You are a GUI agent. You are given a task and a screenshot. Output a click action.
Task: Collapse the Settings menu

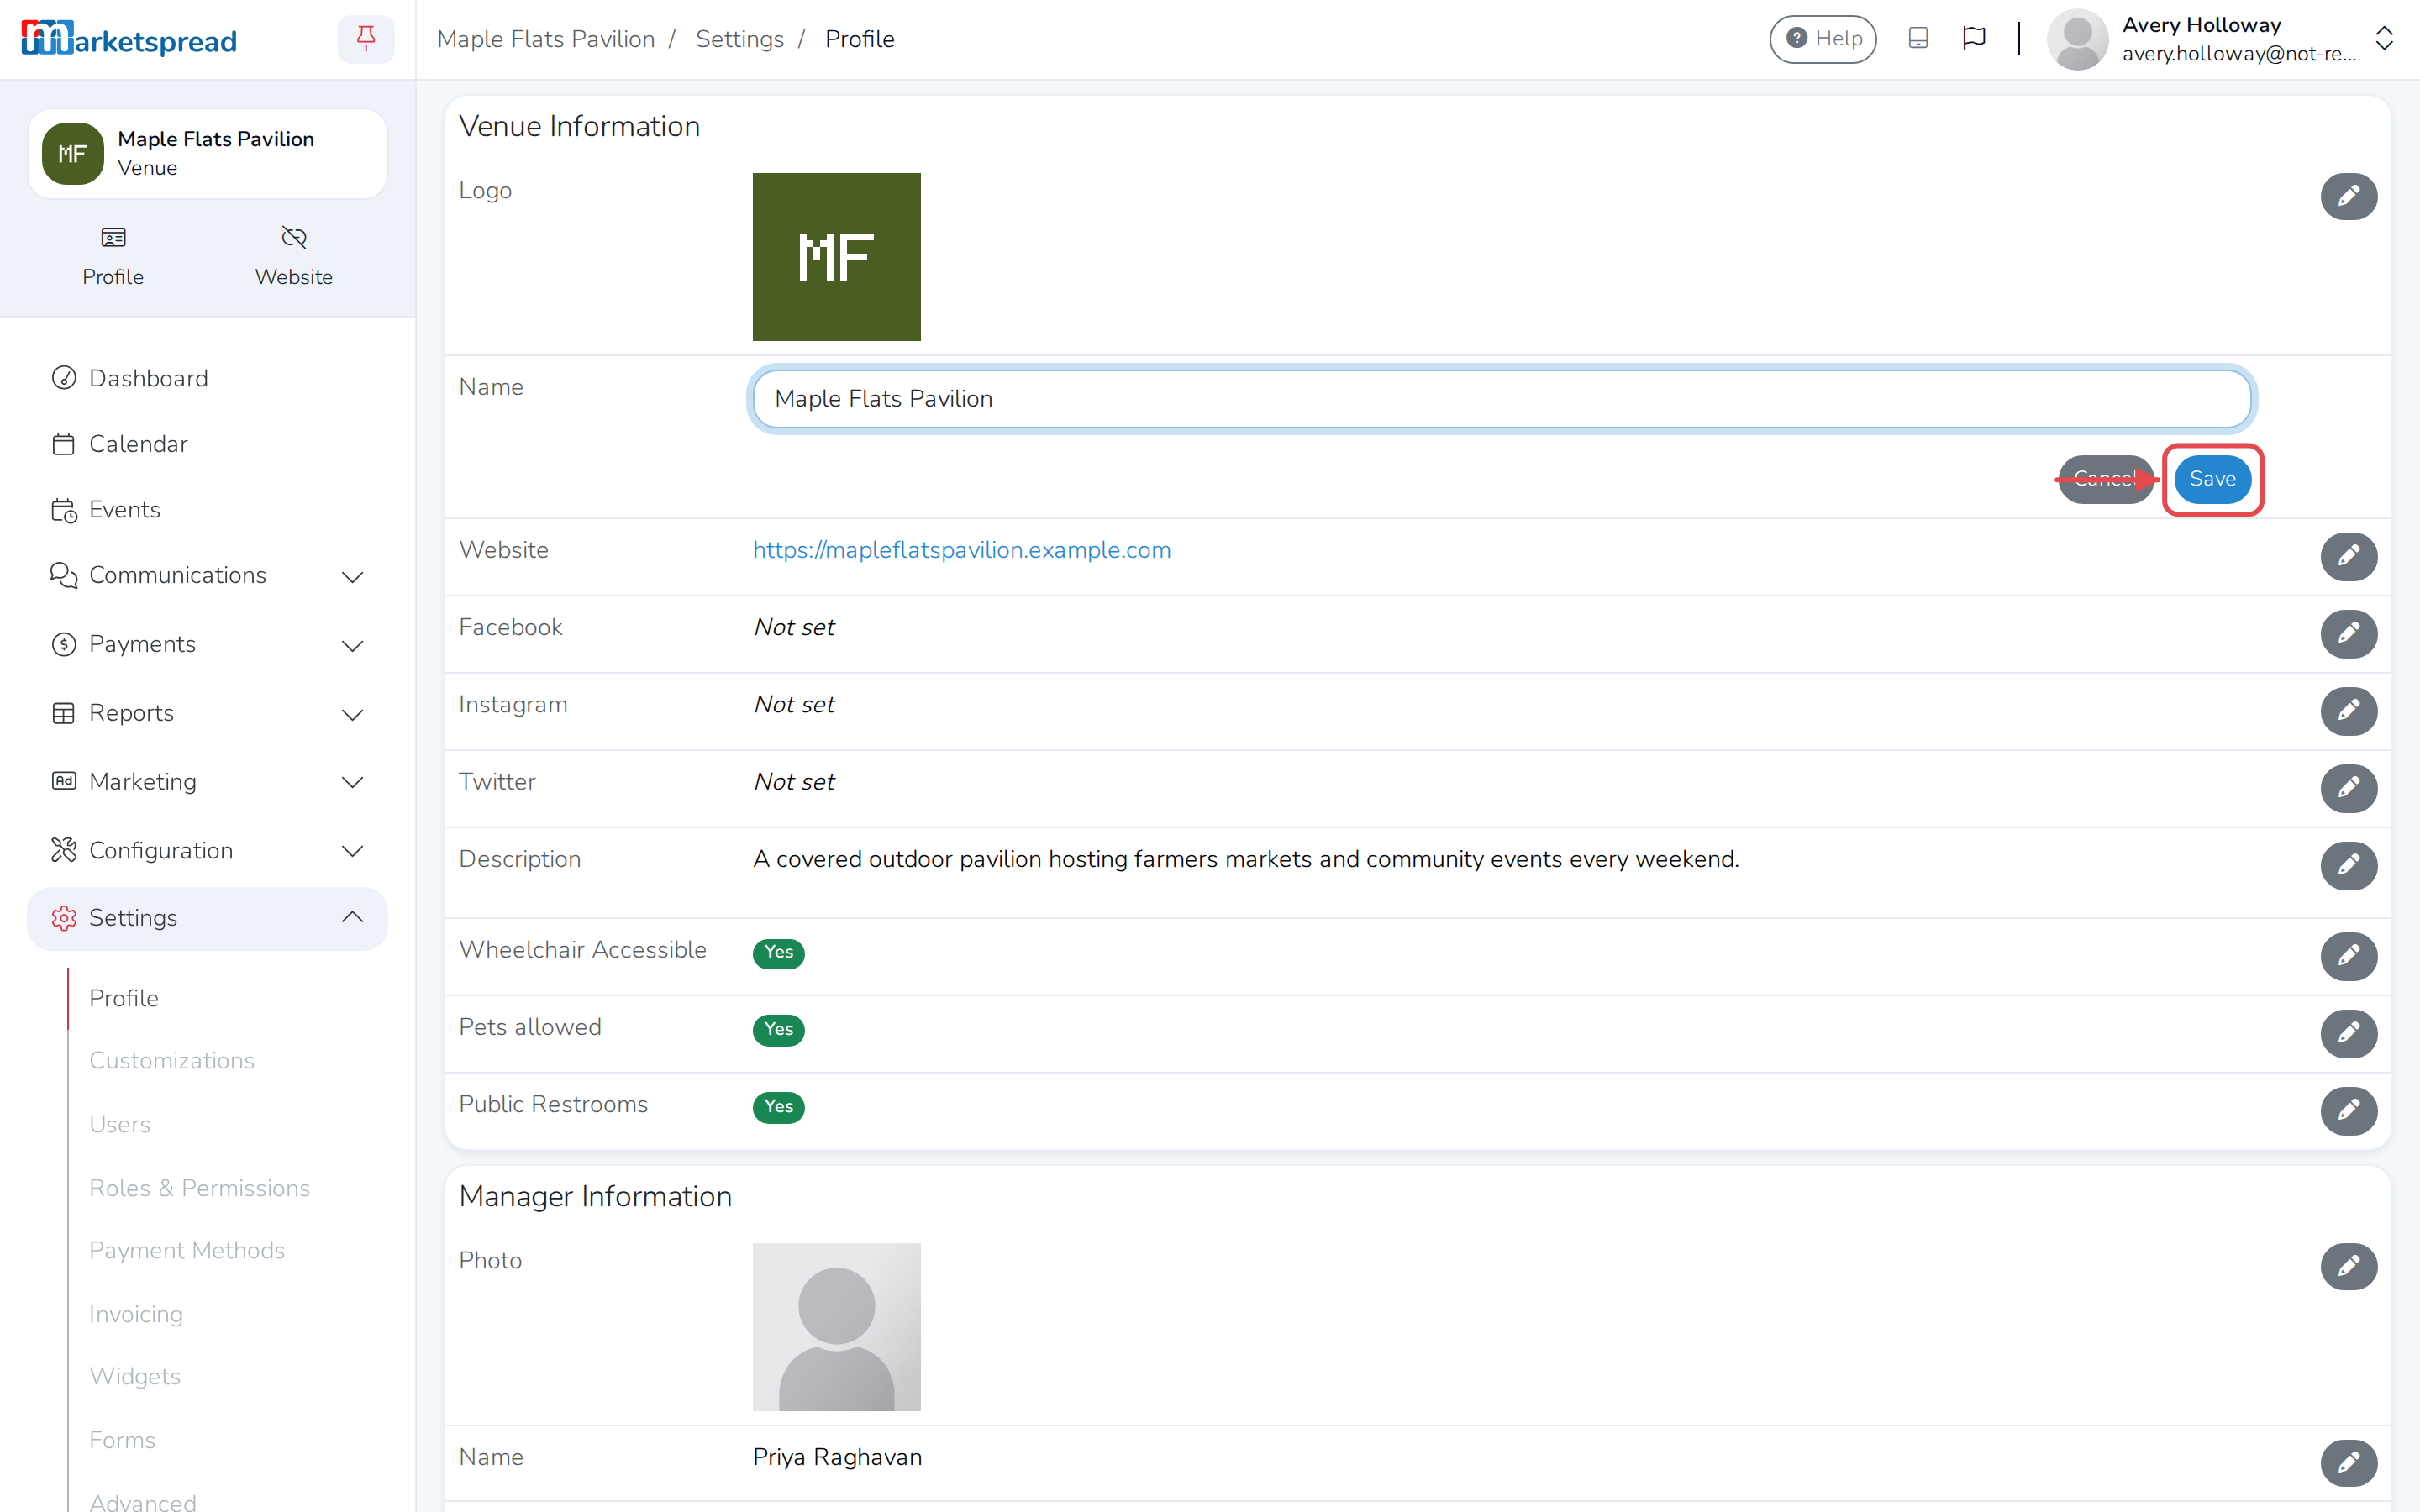pyautogui.click(x=207, y=918)
